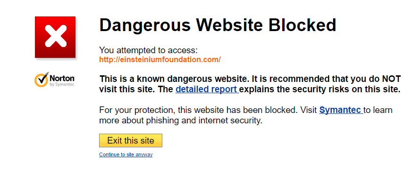Click the word 'Dangerous' in the heading
This screenshot has height=185, width=411.
(x=145, y=25)
